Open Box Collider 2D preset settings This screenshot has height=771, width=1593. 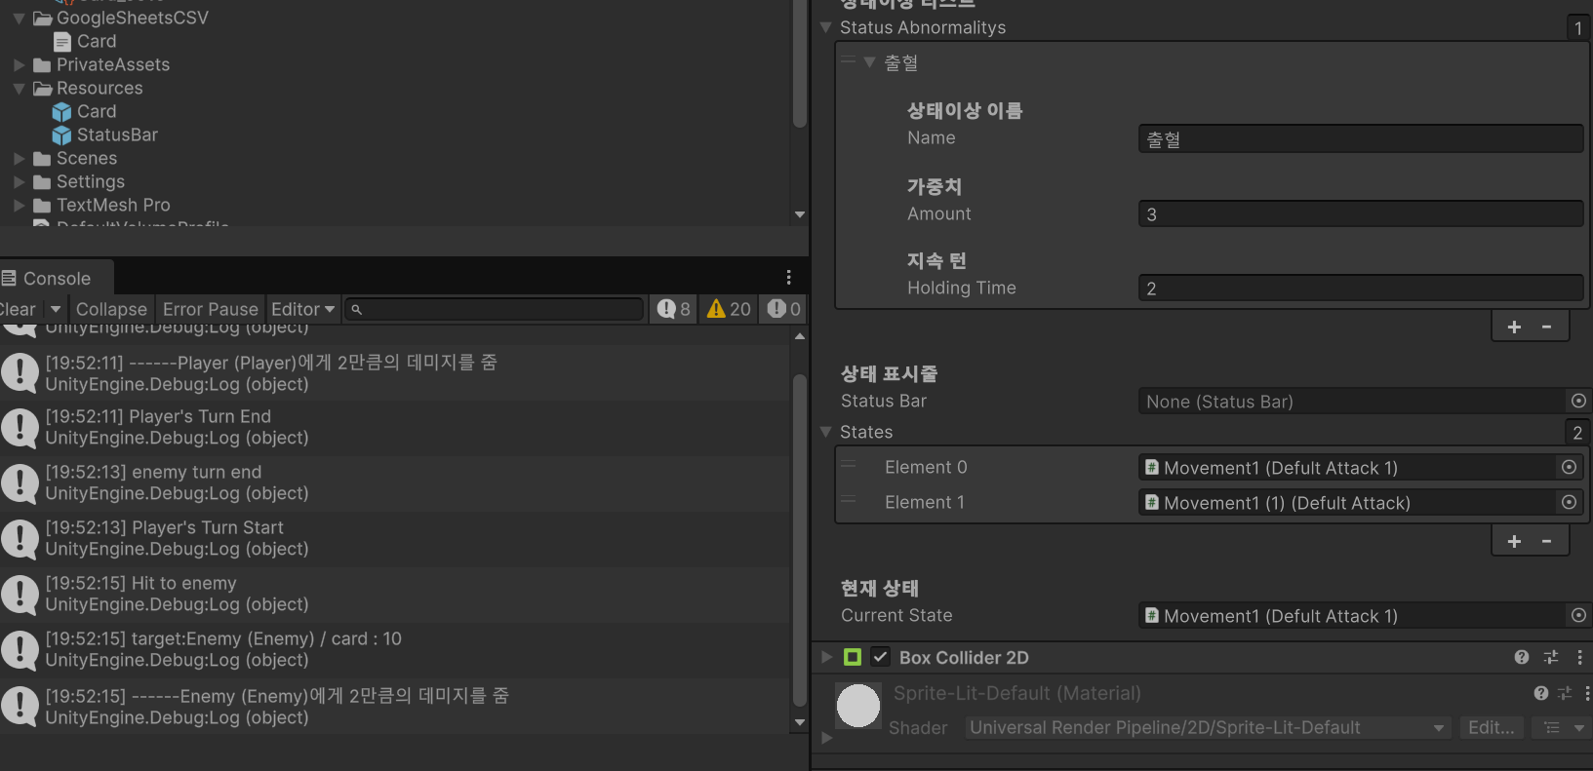click(x=1551, y=657)
